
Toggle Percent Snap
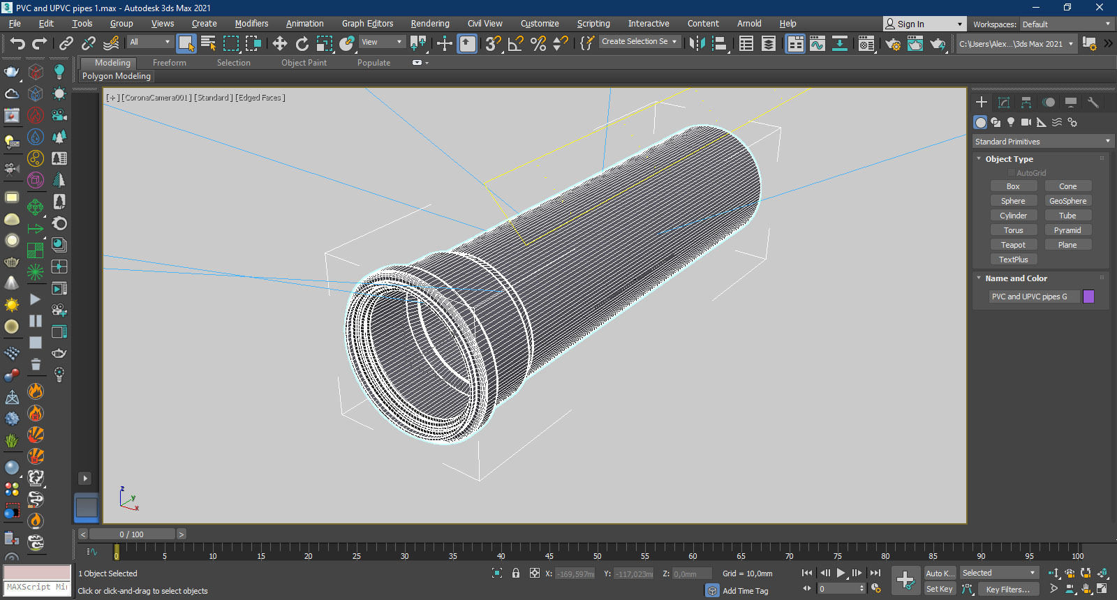538,43
